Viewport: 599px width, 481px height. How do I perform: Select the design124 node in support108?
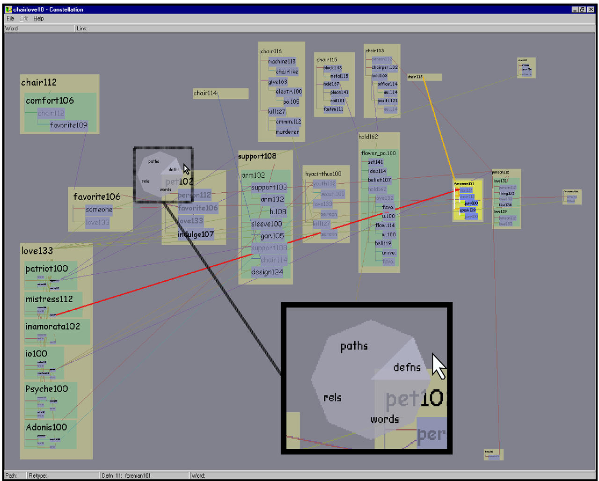coord(267,272)
